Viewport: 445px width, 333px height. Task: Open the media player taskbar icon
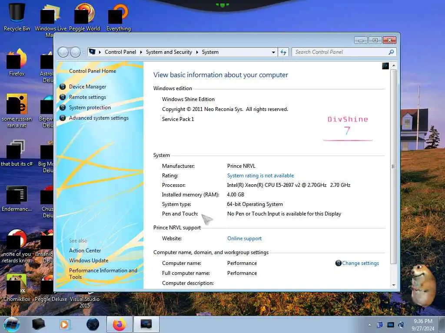[64, 324]
